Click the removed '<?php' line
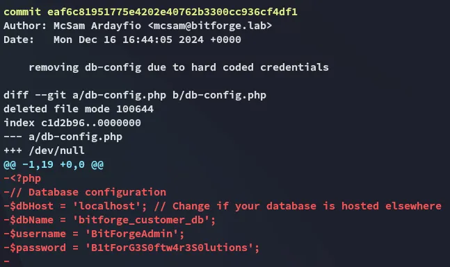The width and height of the screenshot is (450, 267). click(x=22, y=178)
